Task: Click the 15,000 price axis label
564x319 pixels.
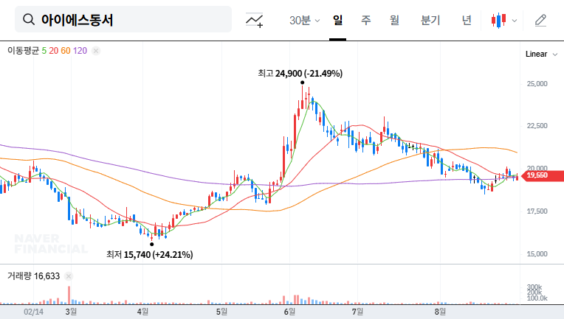Action: 537,254
